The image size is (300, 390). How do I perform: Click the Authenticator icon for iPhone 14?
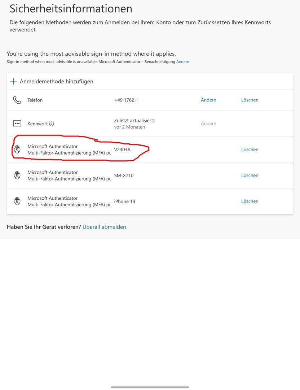tap(17, 201)
